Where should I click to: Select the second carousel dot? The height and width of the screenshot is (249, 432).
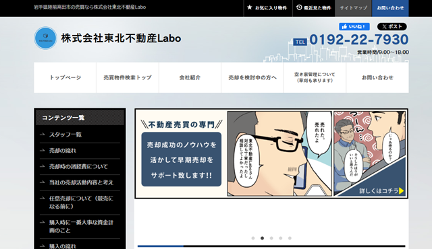pos(262,238)
